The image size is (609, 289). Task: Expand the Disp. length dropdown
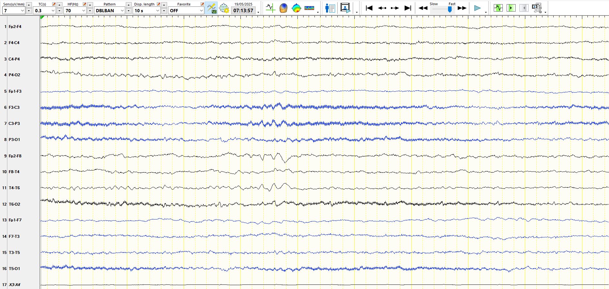click(157, 11)
